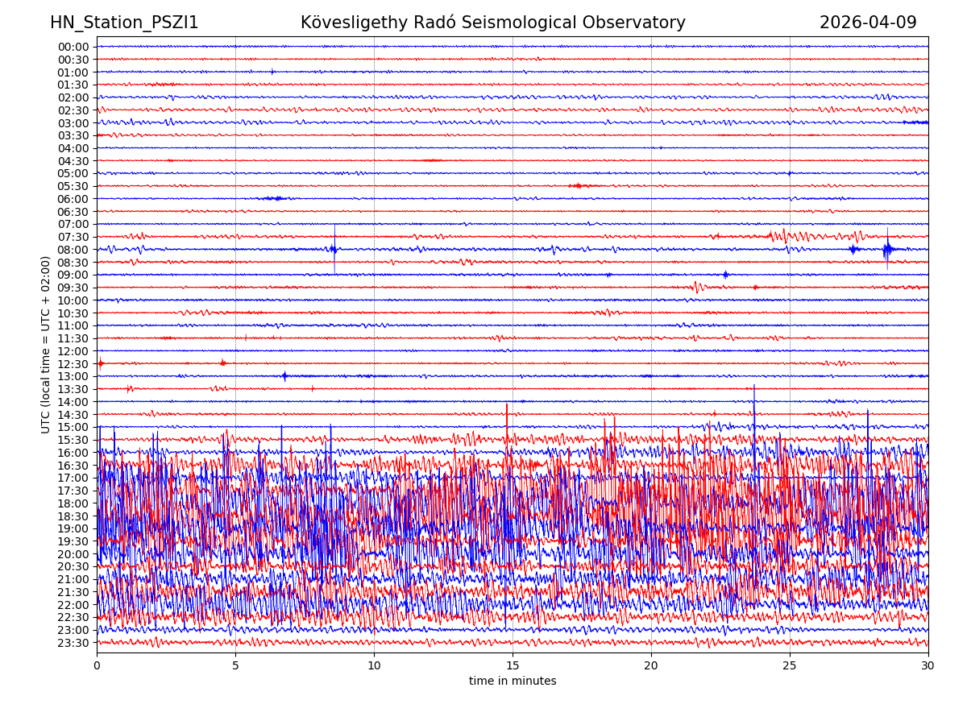
Task: Select the 15:00 trace time label
Action: 73,427
